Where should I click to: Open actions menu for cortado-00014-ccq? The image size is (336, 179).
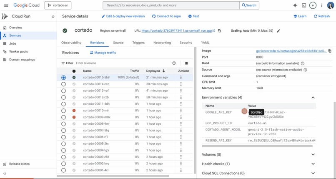(x=181, y=84)
